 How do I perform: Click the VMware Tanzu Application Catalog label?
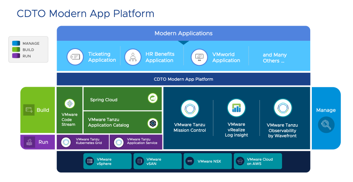click(x=109, y=123)
